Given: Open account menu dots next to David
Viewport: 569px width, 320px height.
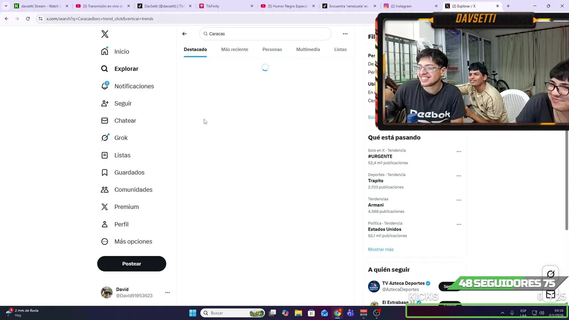Looking at the screenshot, I should pyautogui.click(x=168, y=292).
